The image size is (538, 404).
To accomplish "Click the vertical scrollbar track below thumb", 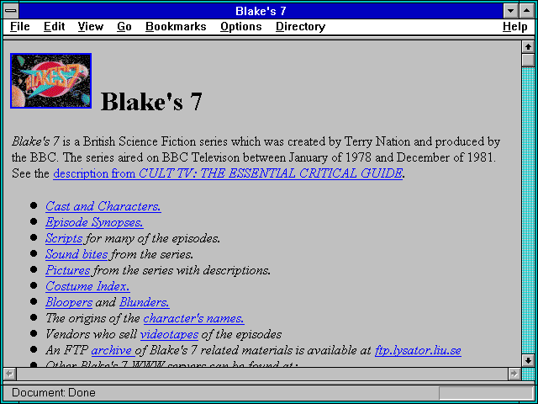I will 528,210.
